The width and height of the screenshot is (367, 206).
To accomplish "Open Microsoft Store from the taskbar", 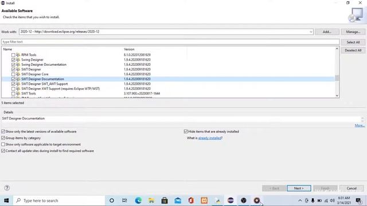I will point(165,200).
